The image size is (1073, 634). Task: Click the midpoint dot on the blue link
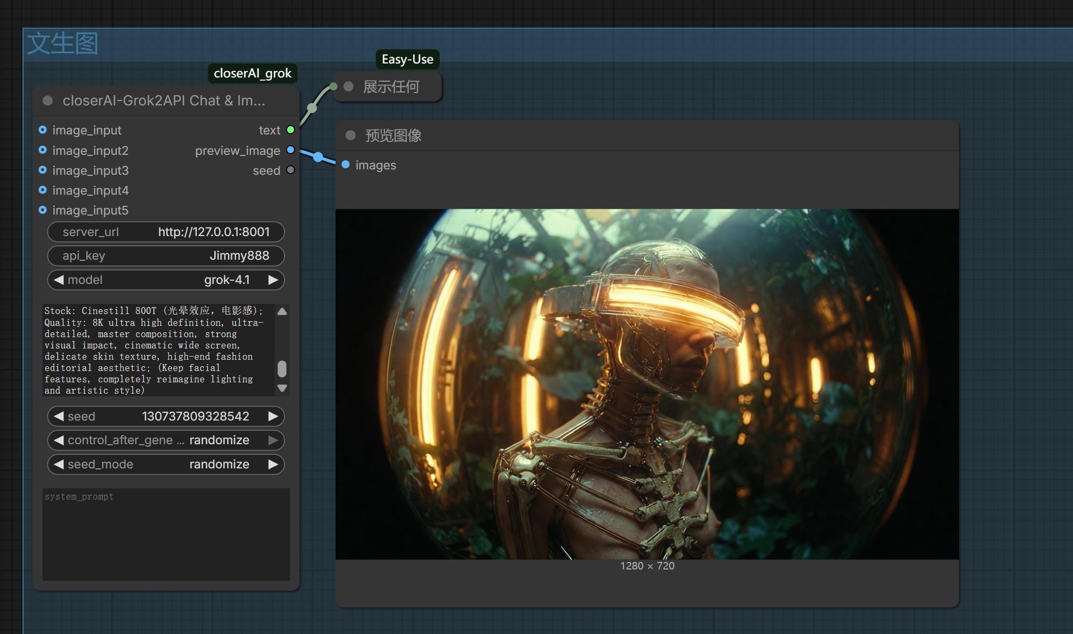point(318,157)
